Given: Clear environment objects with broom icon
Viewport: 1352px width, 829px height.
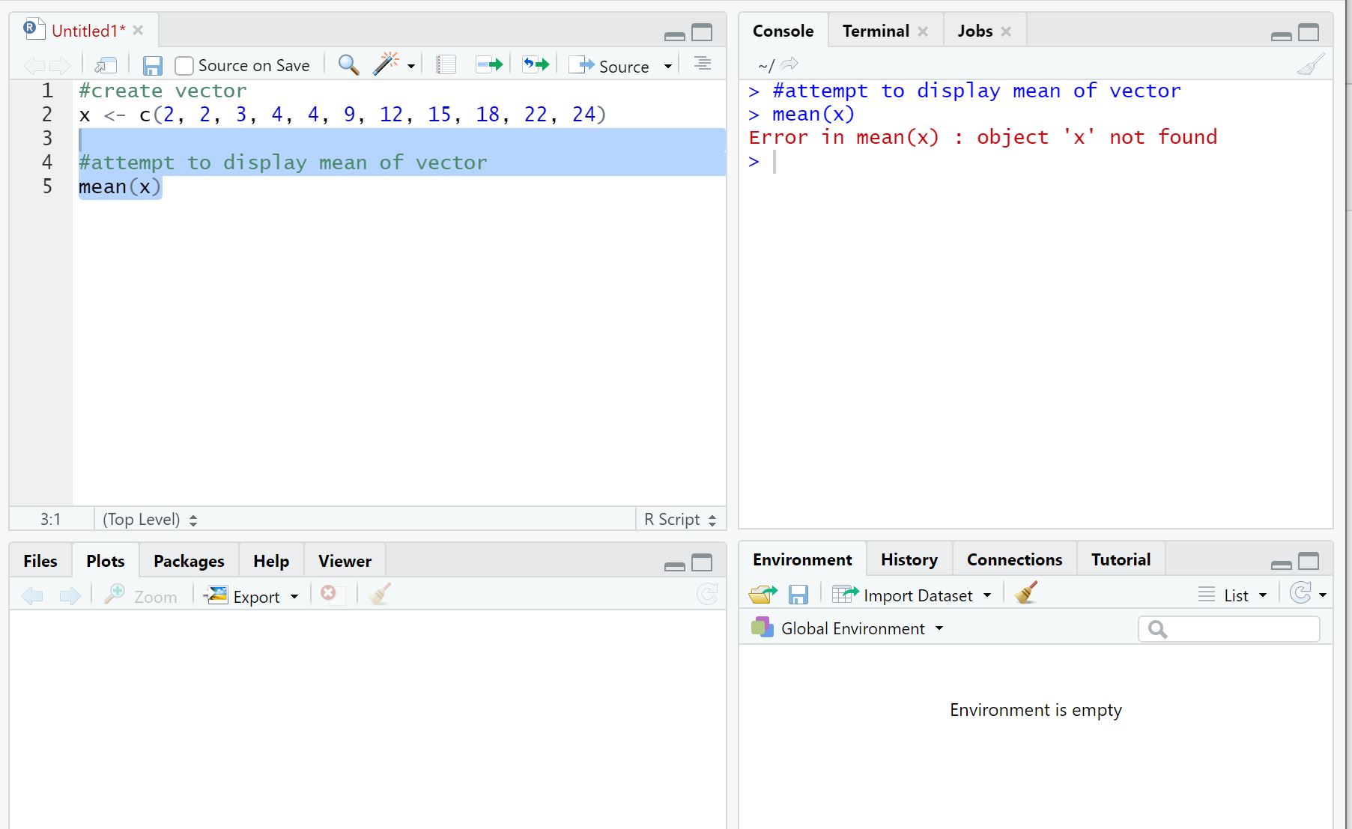Looking at the screenshot, I should (1025, 593).
